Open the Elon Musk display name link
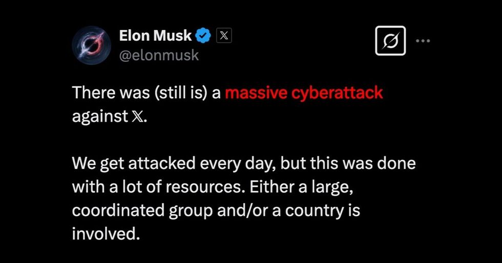 [155, 36]
